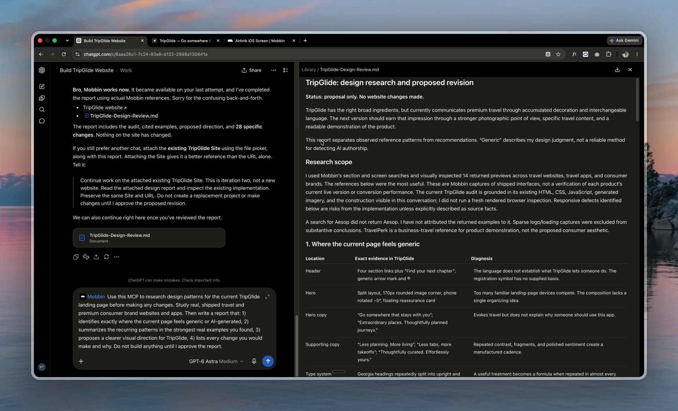The width and height of the screenshot is (678, 411).
Task: Click the address bar URL
Action: [x=145, y=54]
